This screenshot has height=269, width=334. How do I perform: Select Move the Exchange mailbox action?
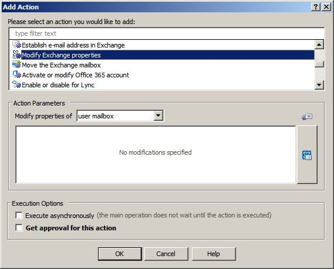pos(61,65)
